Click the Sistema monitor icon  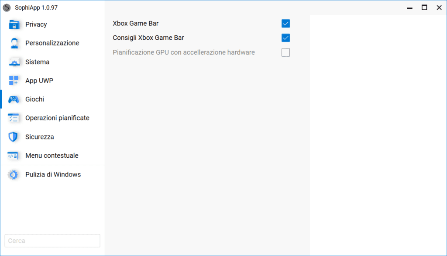14,62
